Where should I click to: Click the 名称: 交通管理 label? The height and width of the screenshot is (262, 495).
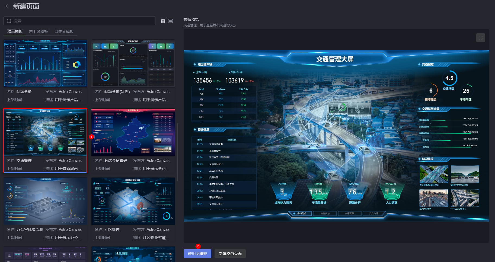pos(19,161)
